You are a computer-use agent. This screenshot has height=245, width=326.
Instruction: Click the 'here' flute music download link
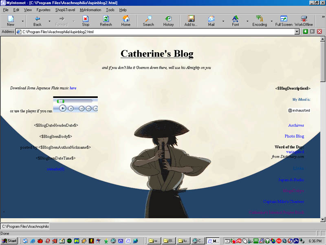(x=73, y=88)
